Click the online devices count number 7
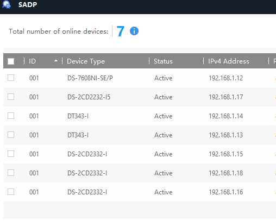The height and width of the screenshot is (221, 276). pyautogui.click(x=120, y=31)
